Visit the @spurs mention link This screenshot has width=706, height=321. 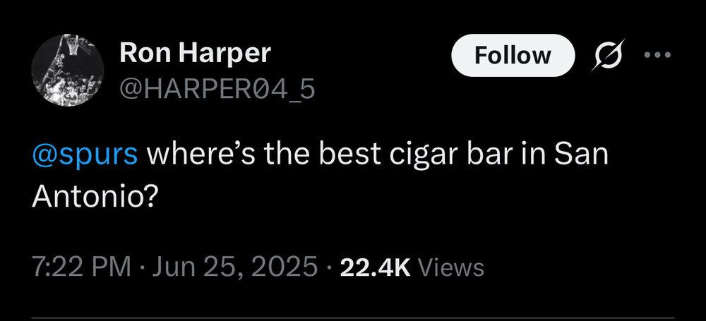(85, 155)
